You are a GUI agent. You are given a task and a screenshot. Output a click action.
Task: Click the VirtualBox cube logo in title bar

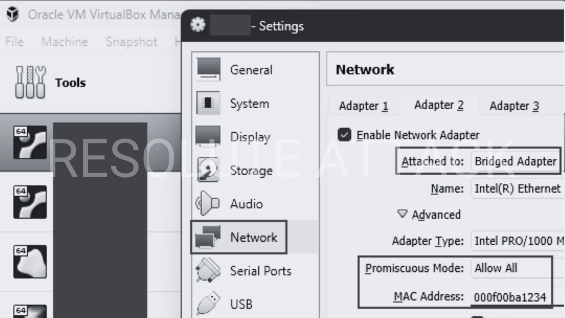12,15
